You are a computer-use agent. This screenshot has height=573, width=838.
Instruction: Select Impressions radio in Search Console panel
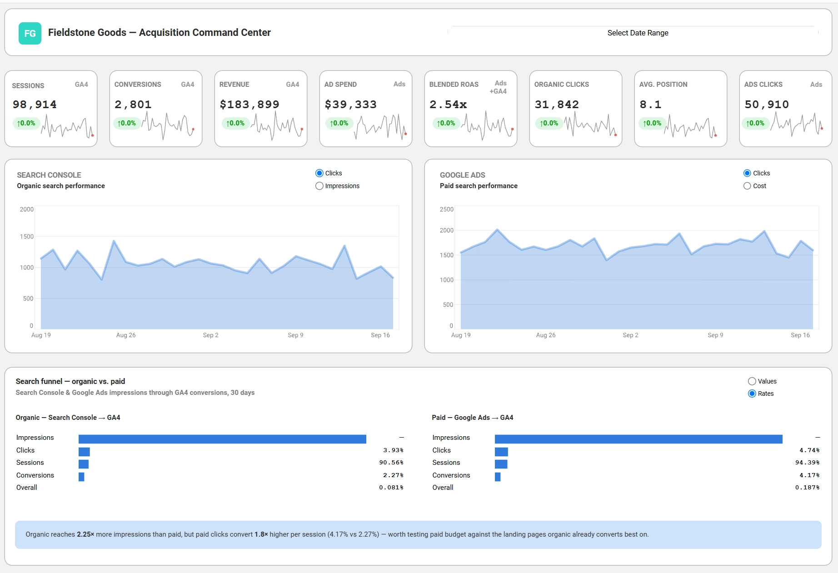point(319,186)
